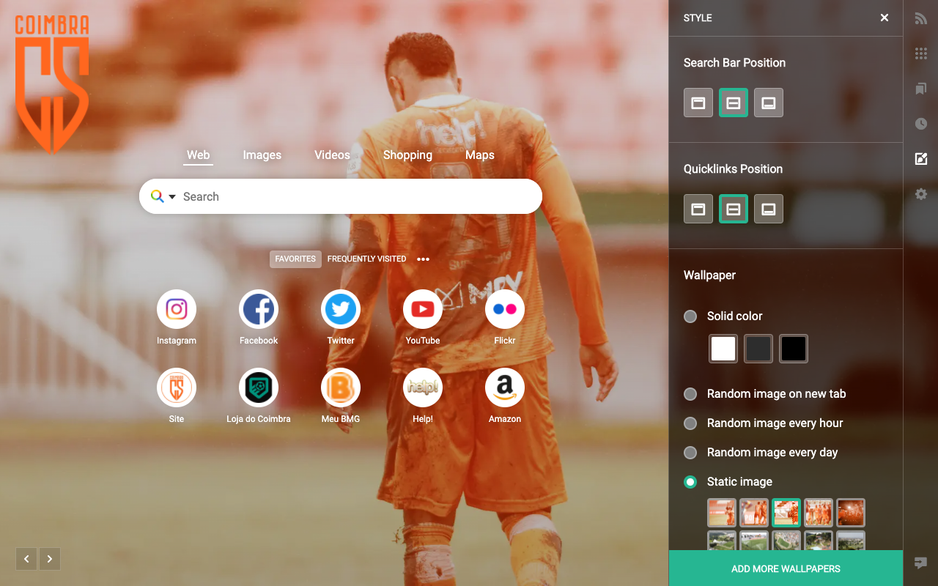Pick the black solid color swatch
The height and width of the screenshot is (586, 938).
(x=794, y=349)
